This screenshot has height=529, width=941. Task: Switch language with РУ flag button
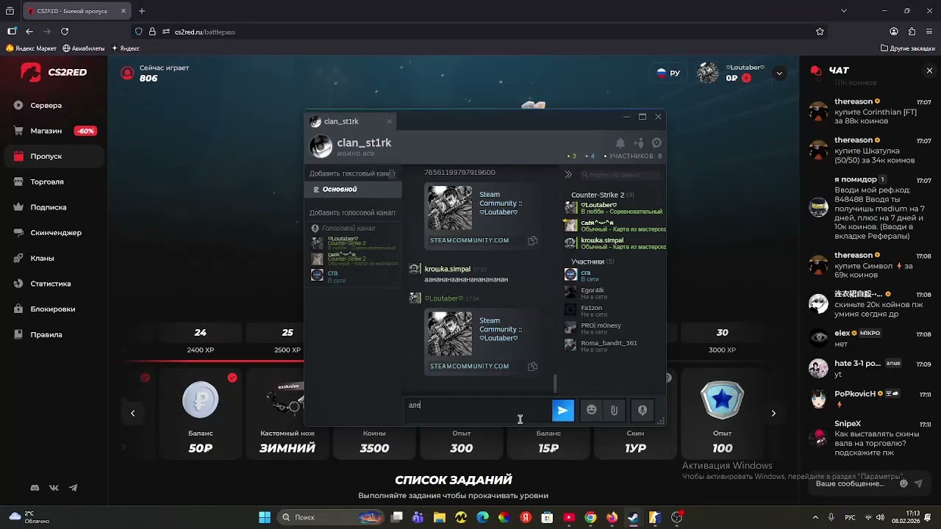tap(668, 73)
